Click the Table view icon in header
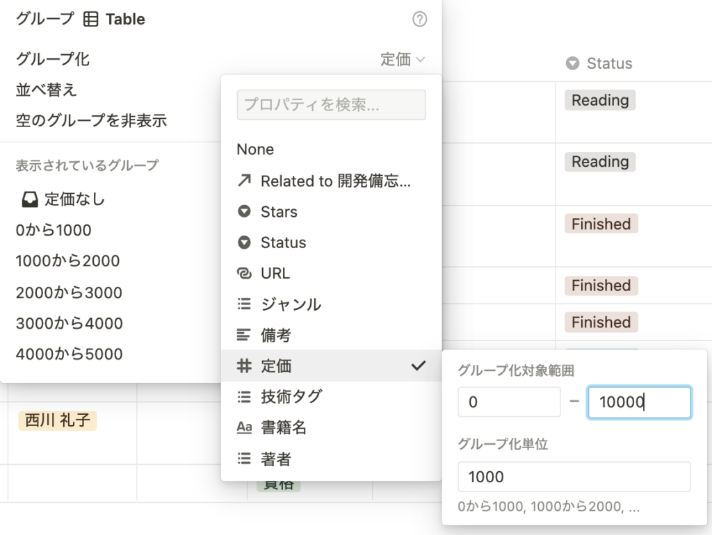 point(90,19)
